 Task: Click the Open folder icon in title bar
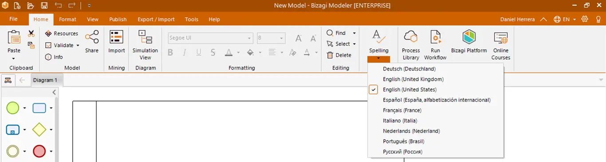coord(30,6)
